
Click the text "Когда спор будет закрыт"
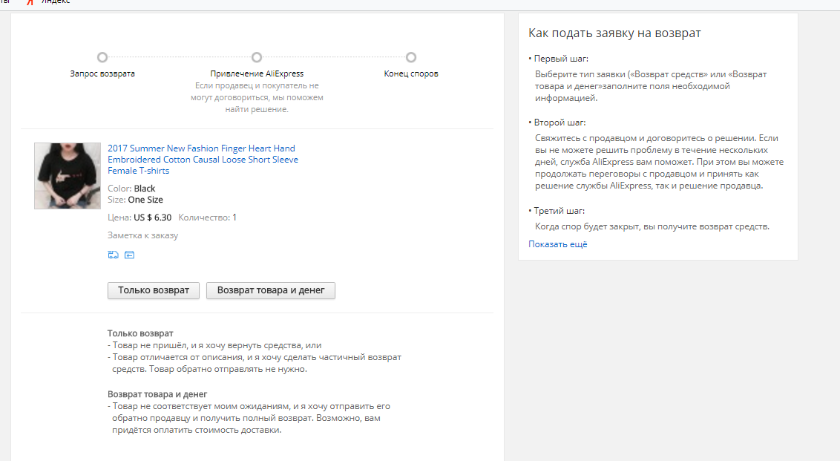(x=587, y=226)
